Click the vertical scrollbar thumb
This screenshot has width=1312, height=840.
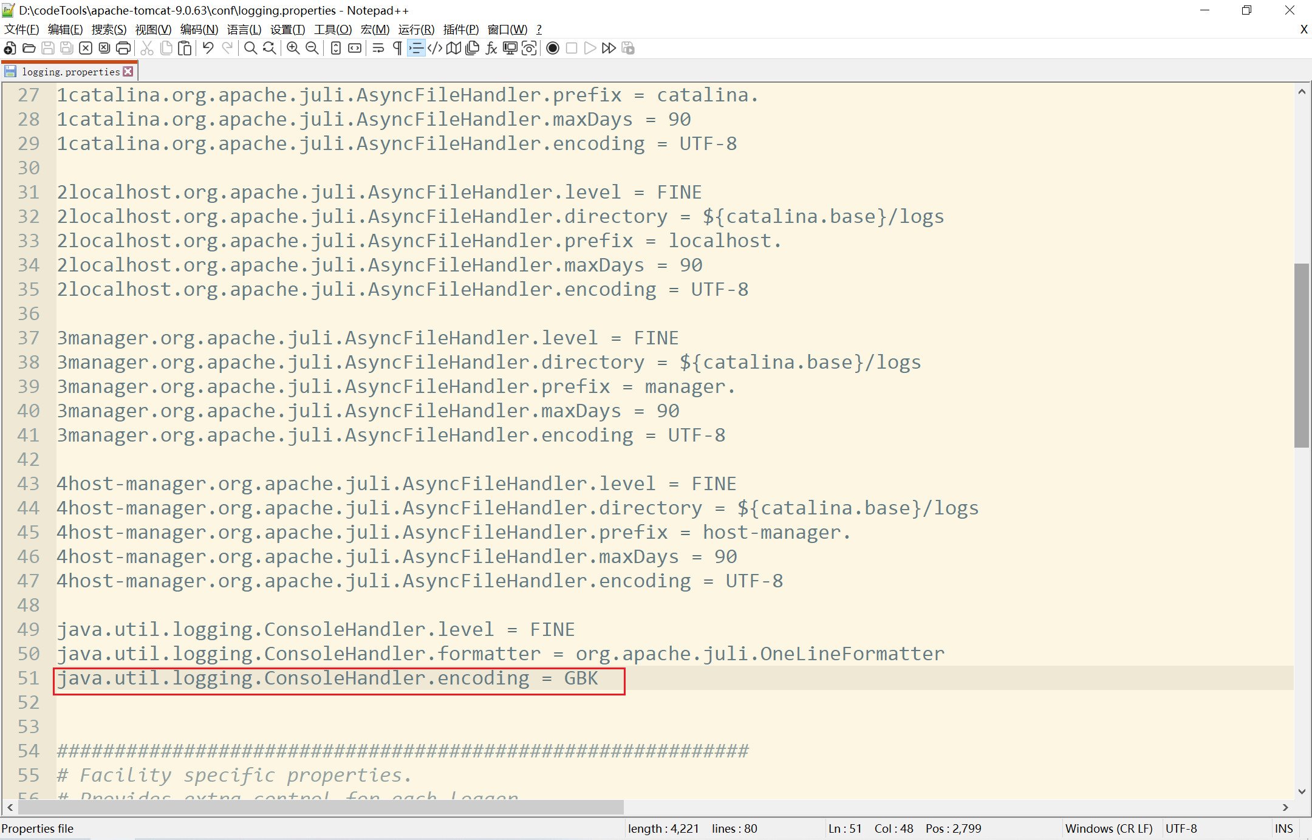tap(1302, 355)
